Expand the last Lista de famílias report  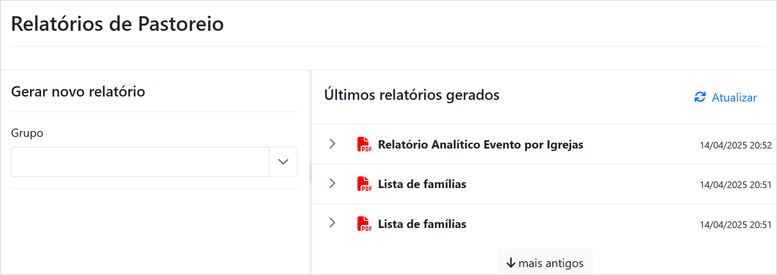point(332,223)
